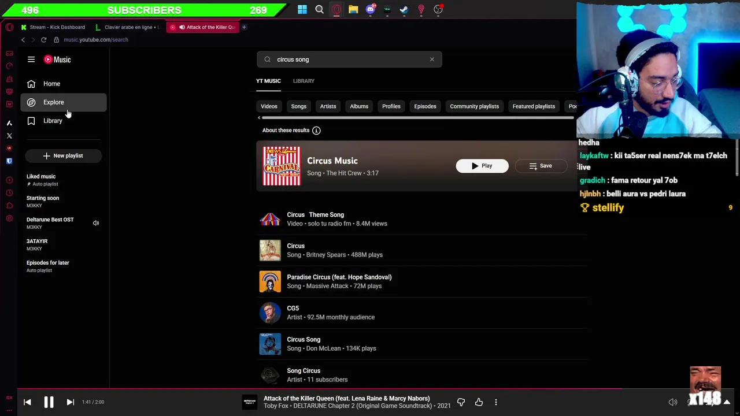The width and height of the screenshot is (740, 416).
Task: Open Paradise Circus by Massive Attack
Action: (422, 281)
